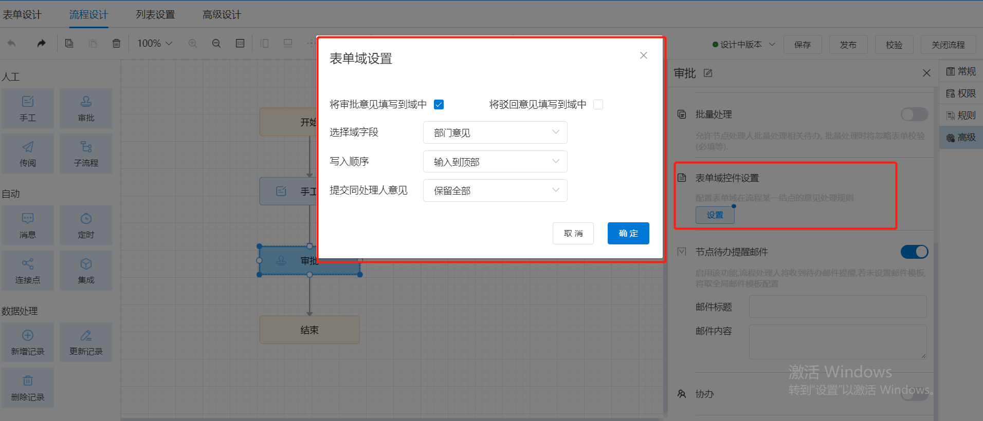Click the 关闭流程 button
The width and height of the screenshot is (983, 421).
point(948,45)
